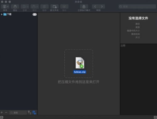Go forward with the right arrow
157x119 pixels.
click(x=102, y=7)
